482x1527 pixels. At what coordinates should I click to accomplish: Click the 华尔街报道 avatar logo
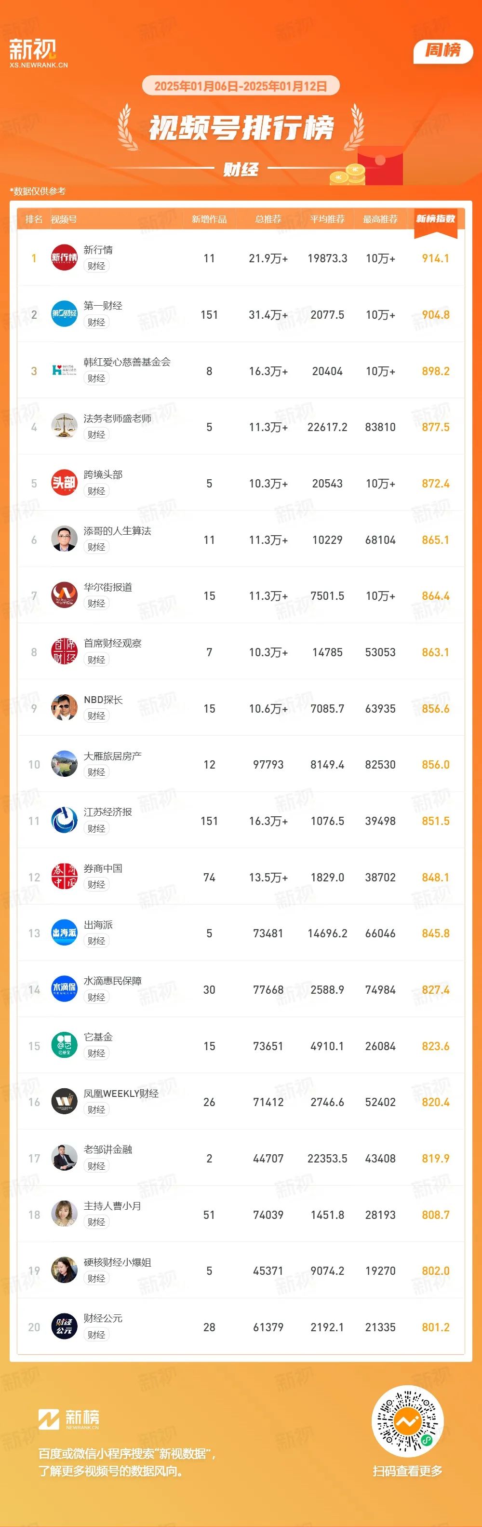[x=64, y=595]
